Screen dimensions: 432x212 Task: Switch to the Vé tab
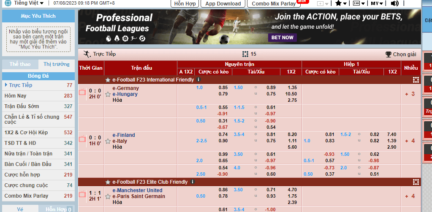[x=20, y=209]
